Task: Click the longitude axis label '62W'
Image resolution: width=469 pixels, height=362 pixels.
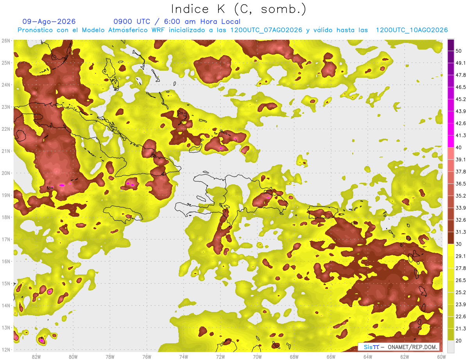Action: tap(405, 357)
